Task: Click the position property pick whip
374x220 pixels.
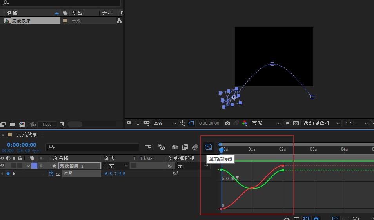Action: pyautogui.click(x=175, y=173)
